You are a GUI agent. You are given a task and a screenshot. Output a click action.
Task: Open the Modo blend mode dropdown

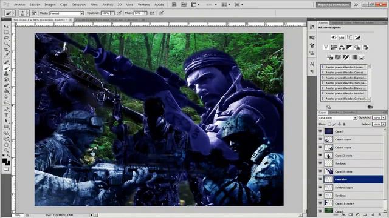tap(66, 13)
